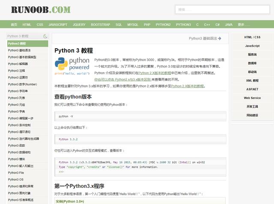Focus the search input field
Viewport: 274px width, 204px height.
(x=223, y=9)
